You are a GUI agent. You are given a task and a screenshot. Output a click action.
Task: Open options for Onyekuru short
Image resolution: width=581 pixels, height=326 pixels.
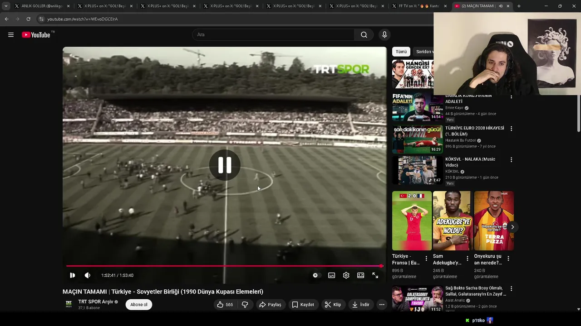tap(508, 259)
